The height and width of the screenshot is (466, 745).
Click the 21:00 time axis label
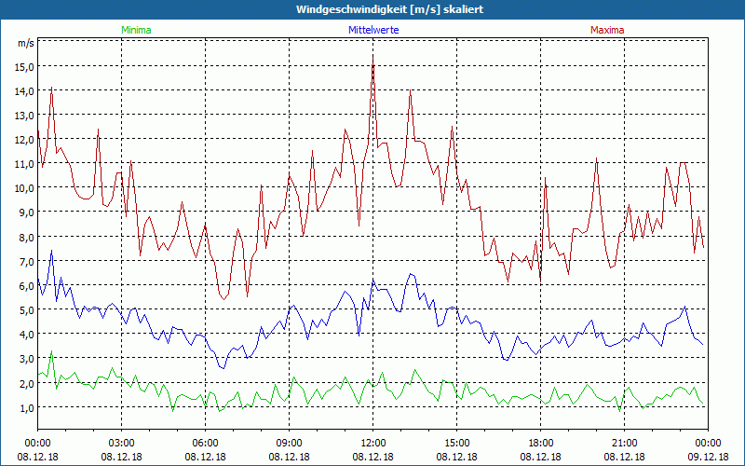point(624,444)
